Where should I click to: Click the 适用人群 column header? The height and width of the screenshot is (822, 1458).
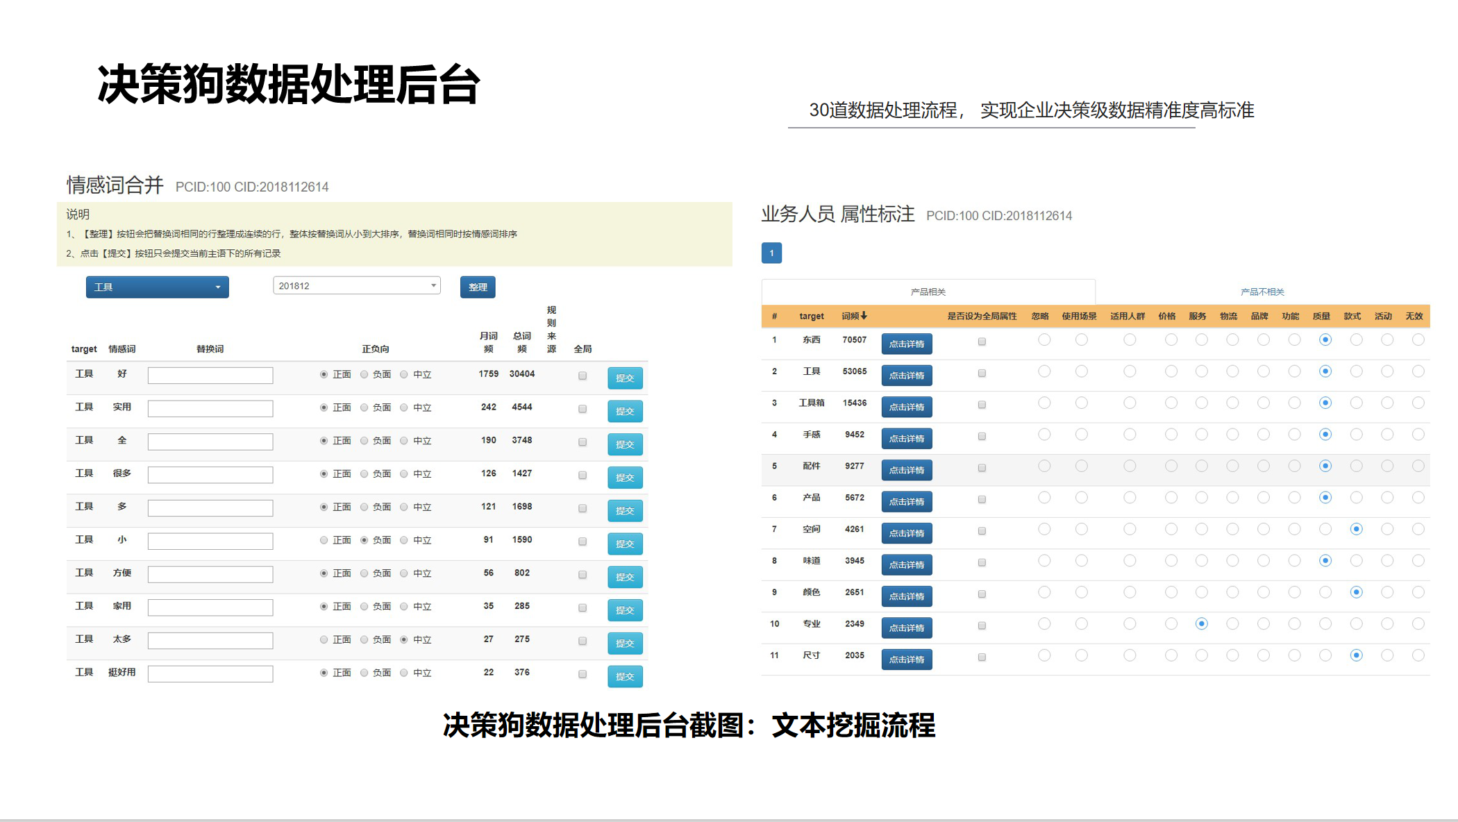[x=1128, y=316]
